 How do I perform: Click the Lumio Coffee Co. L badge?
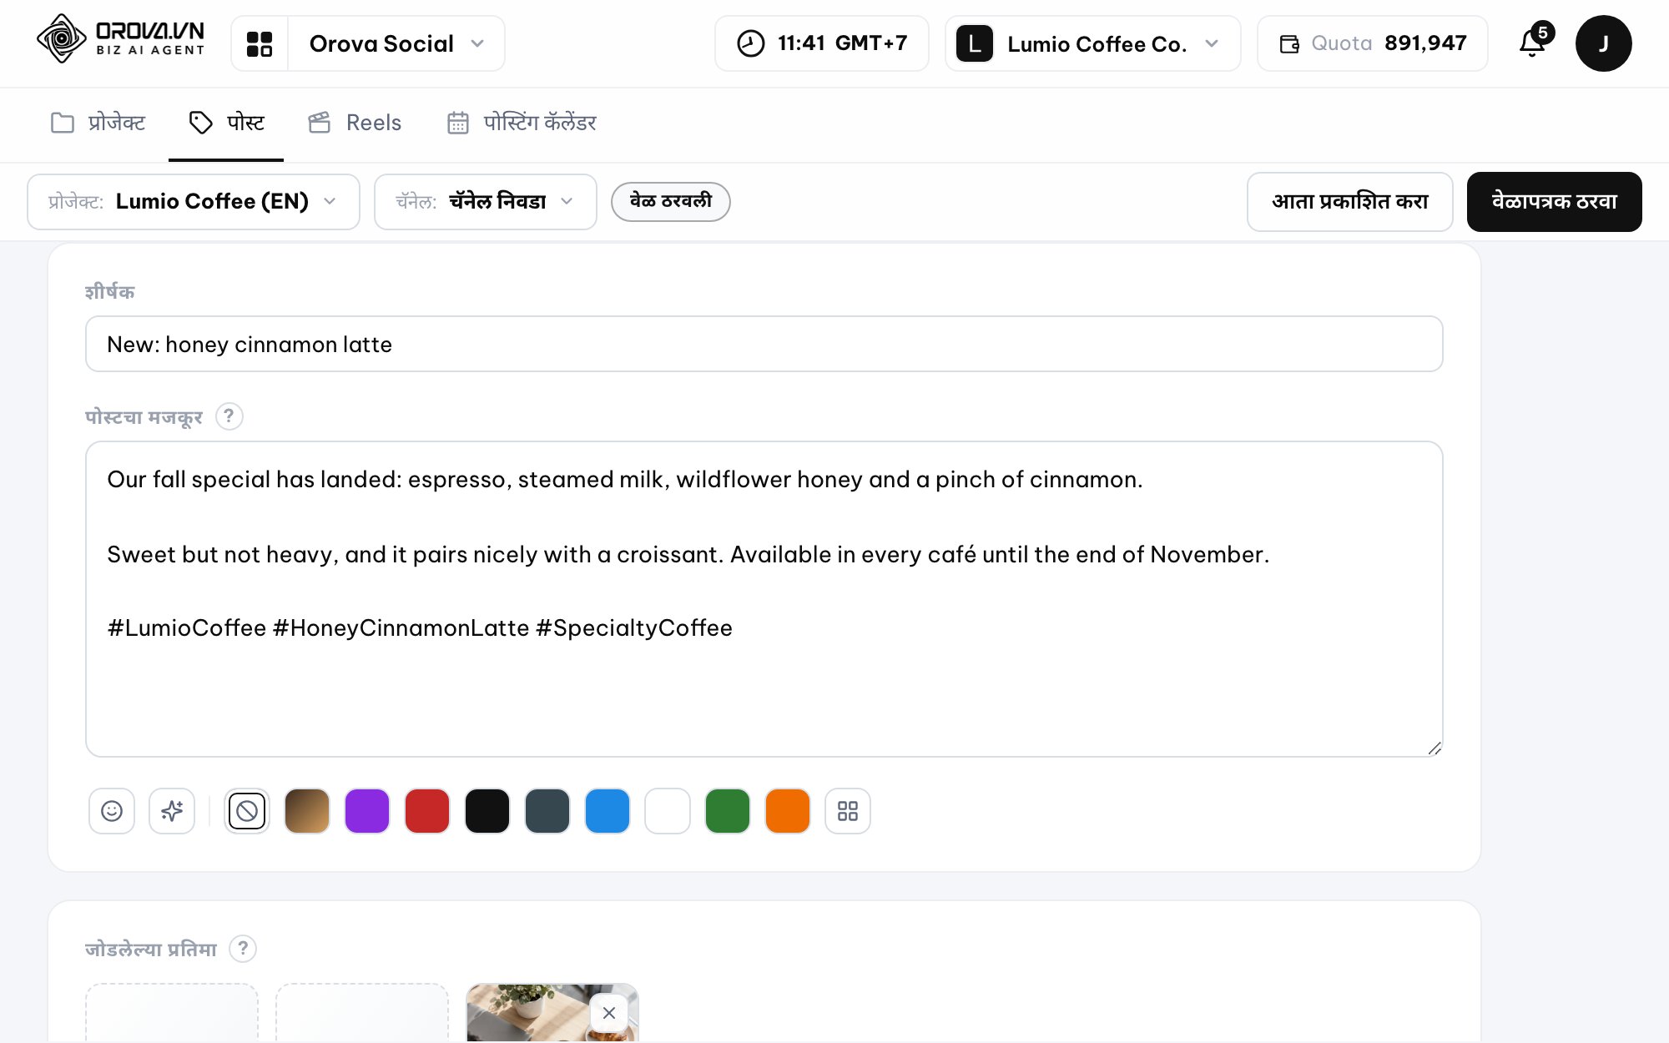tap(974, 43)
